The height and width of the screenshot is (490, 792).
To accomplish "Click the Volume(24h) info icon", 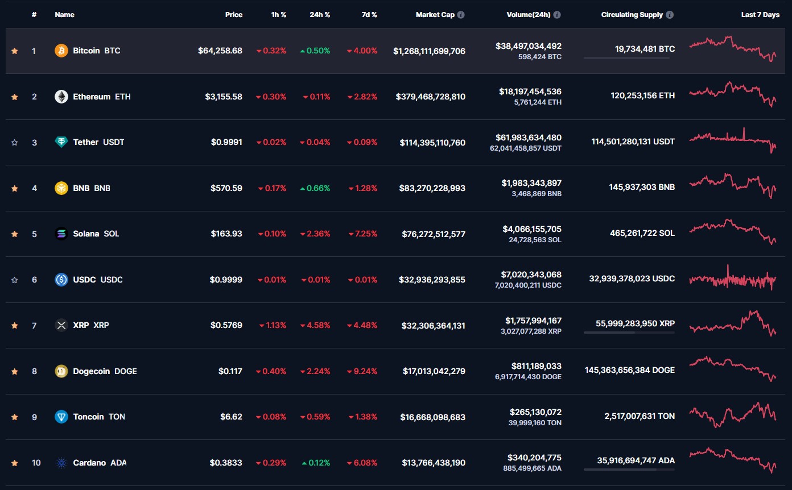I will [557, 15].
